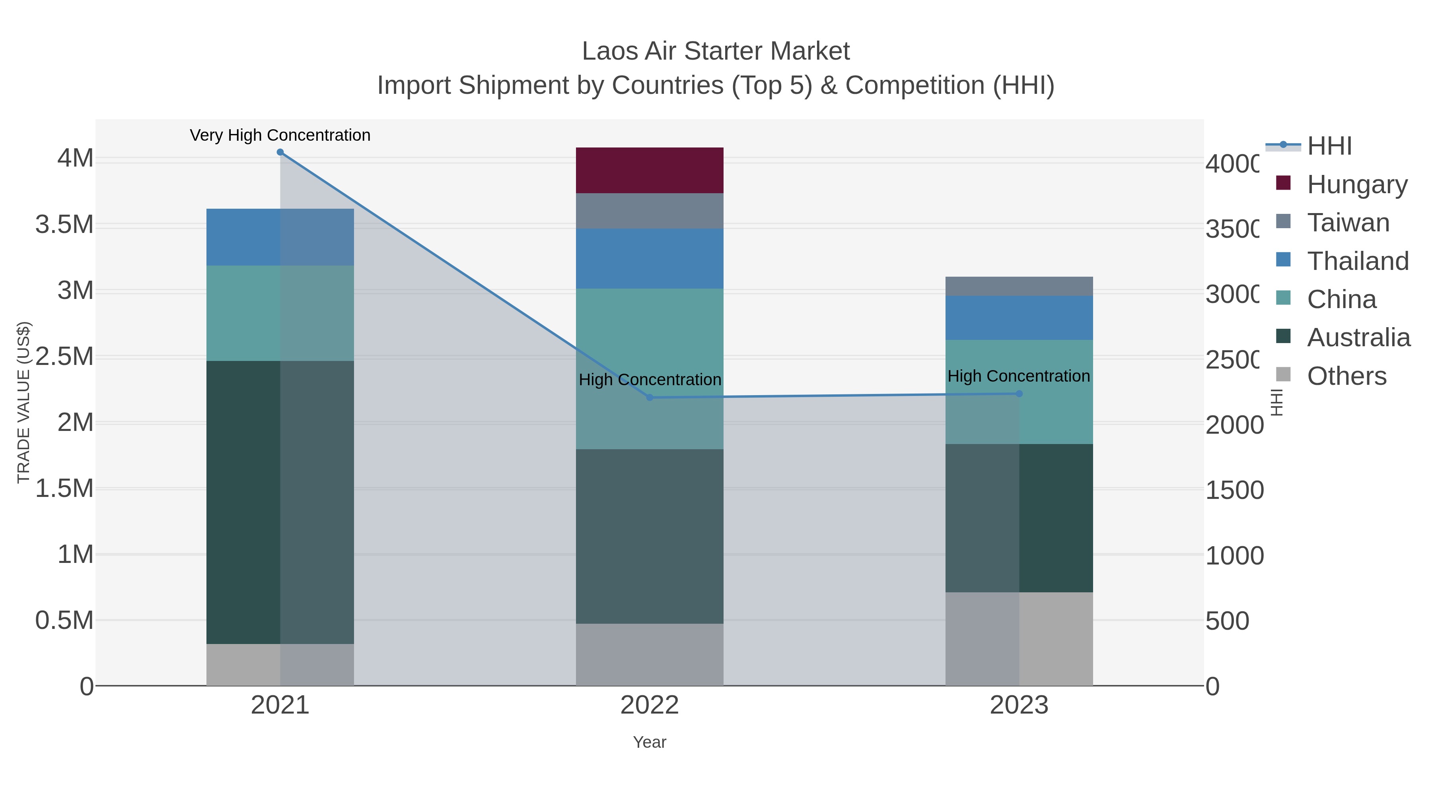Screen dimensions: 1432x805
Task: Click the 2.5M left-axis tick label
Action: point(64,357)
